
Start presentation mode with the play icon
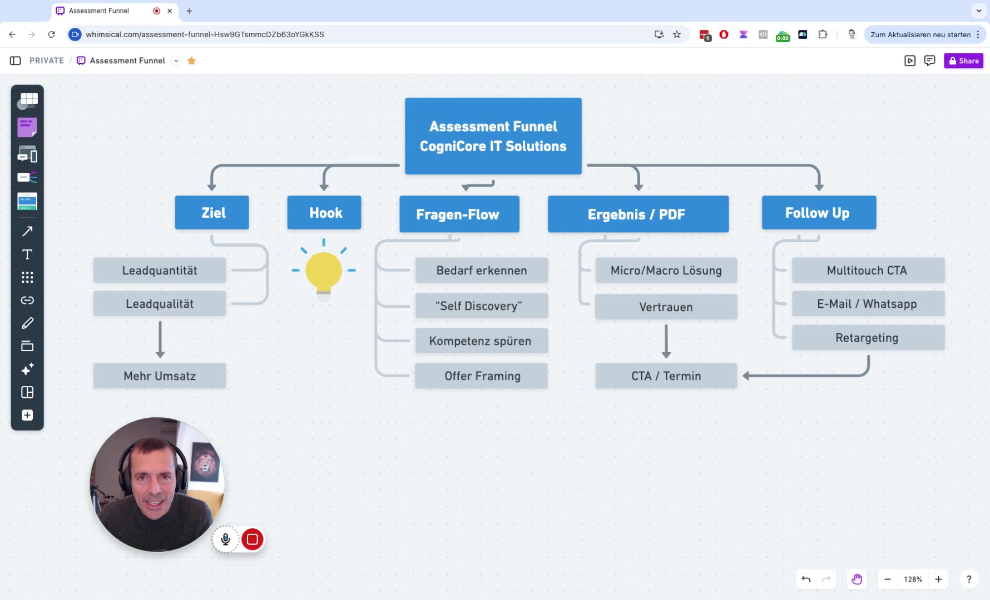(910, 61)
